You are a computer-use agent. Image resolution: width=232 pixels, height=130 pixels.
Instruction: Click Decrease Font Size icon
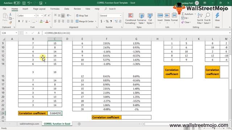(x=49, y=16)
